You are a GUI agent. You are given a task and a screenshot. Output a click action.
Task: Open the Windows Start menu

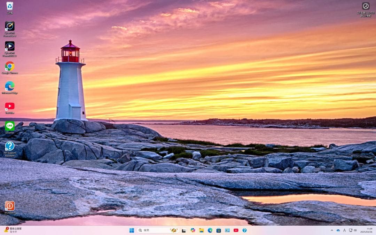click(x=132, y=230)
